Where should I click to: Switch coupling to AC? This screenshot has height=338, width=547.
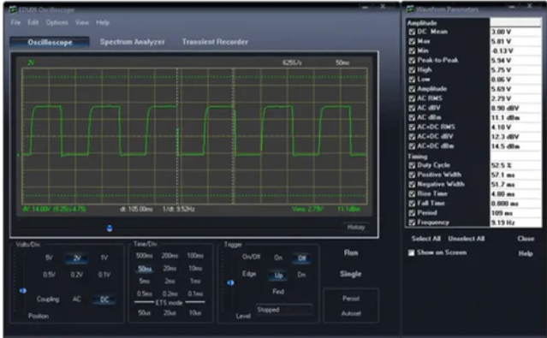click(x=77, y=299)
